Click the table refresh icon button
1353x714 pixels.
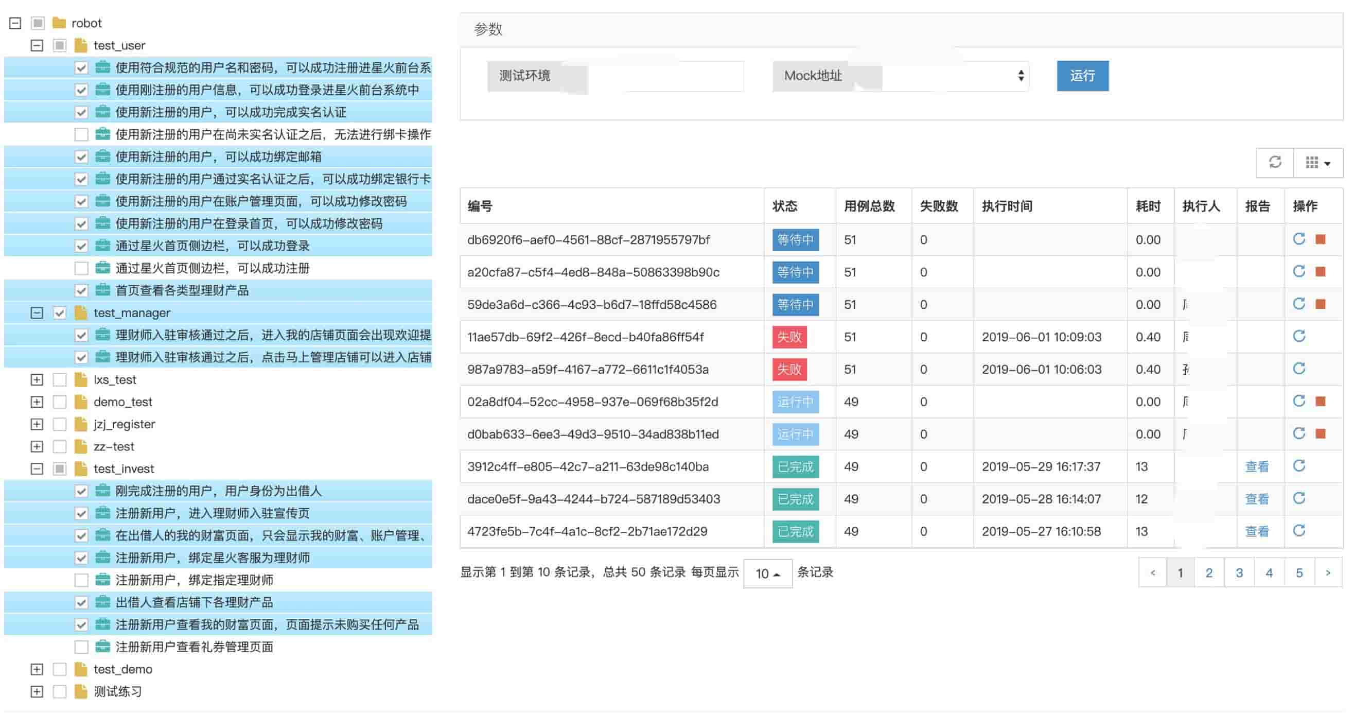[x=1275, y=162]
